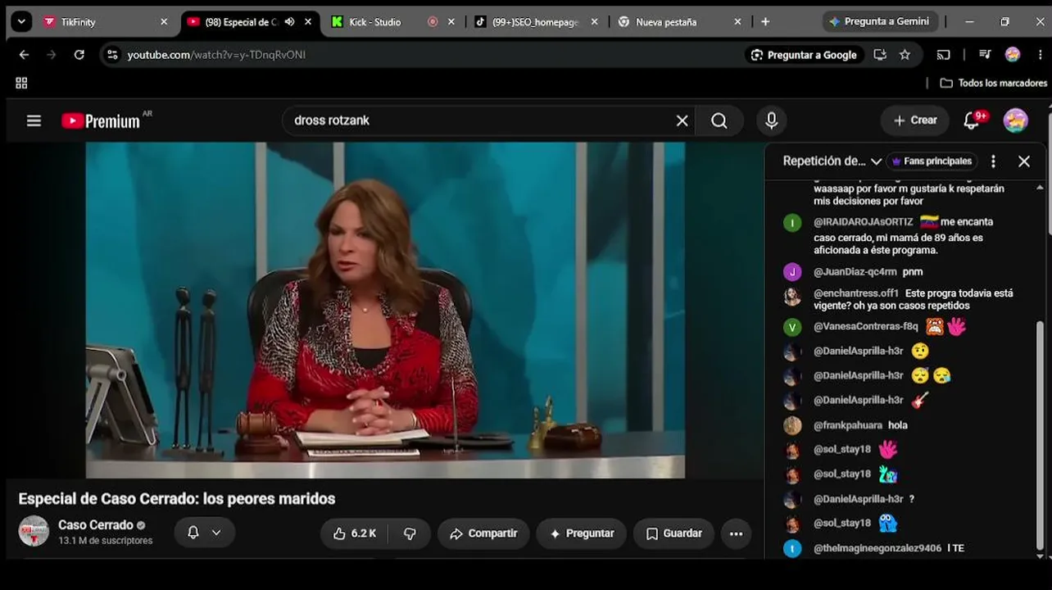Close the Especial de Caso Cerrado tab
Screen dimensions: 1052x590
pyautogui.click(x=308, y=22)
